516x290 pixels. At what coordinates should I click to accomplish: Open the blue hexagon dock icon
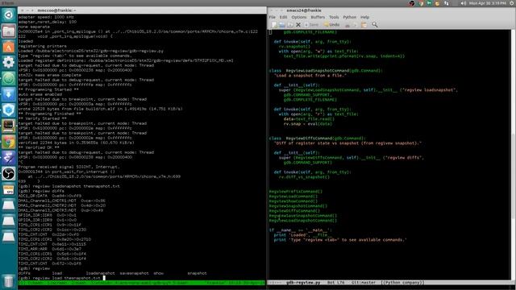[x=9, y=110]
